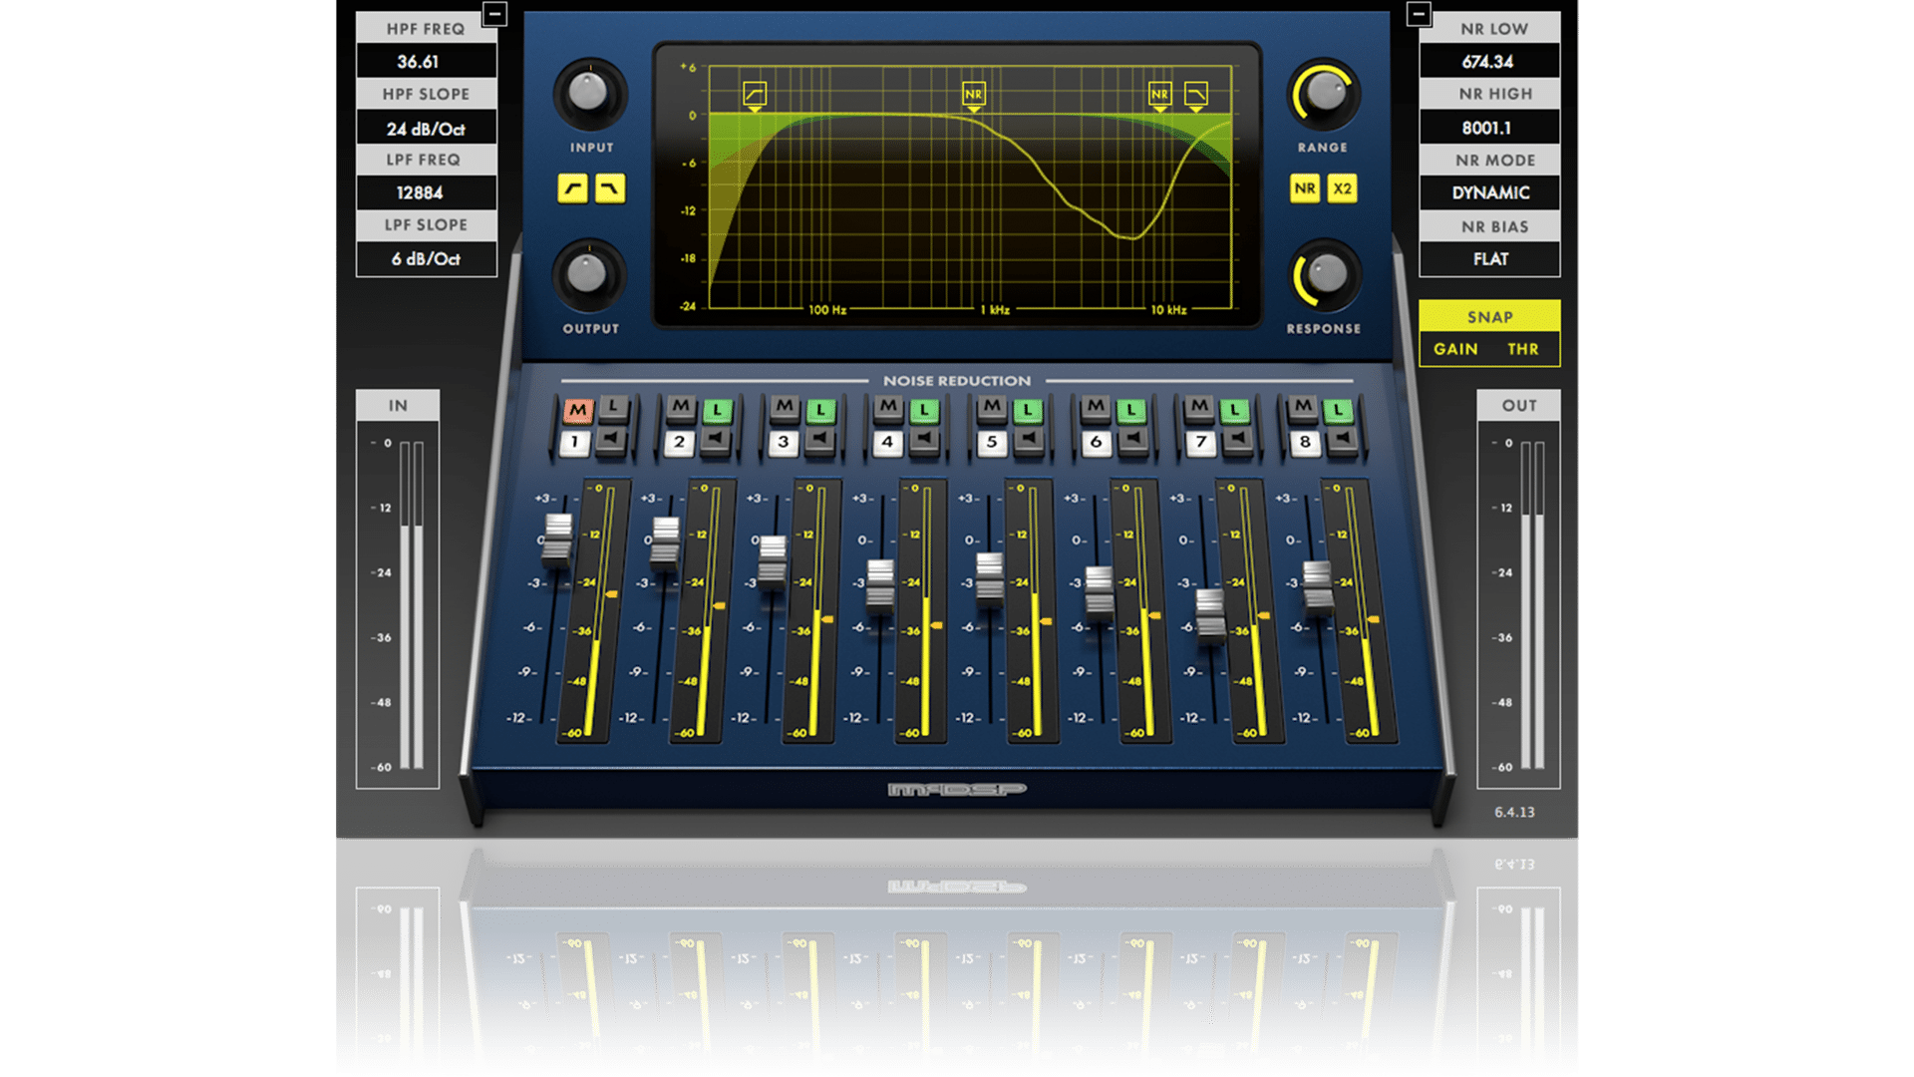
Task: Toggle the M button on band 1
Action: [577, 409]
